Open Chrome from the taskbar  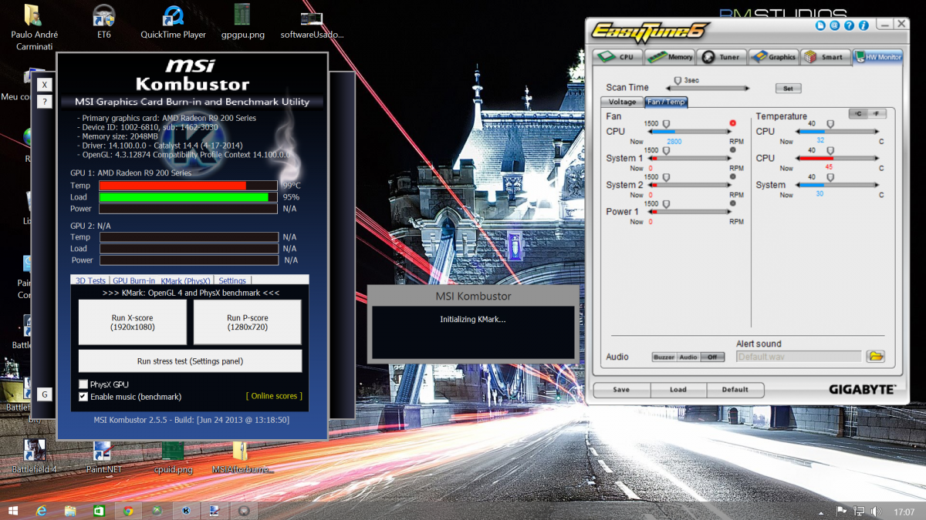(128, 510)
